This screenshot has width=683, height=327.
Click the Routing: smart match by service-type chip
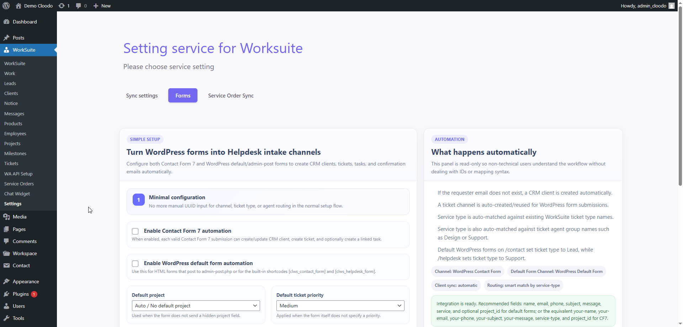(523, 285)
